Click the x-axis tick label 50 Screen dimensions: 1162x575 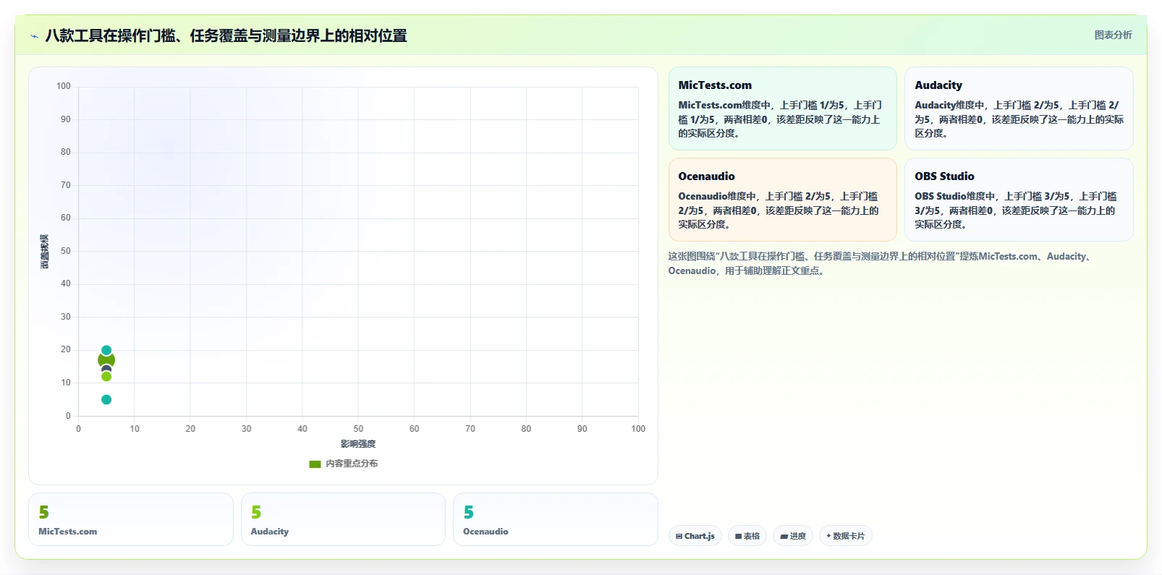[x=358, y=429]
